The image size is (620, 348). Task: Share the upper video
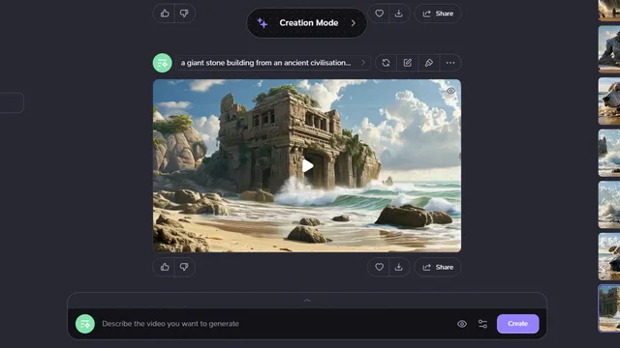coord(438,14)
